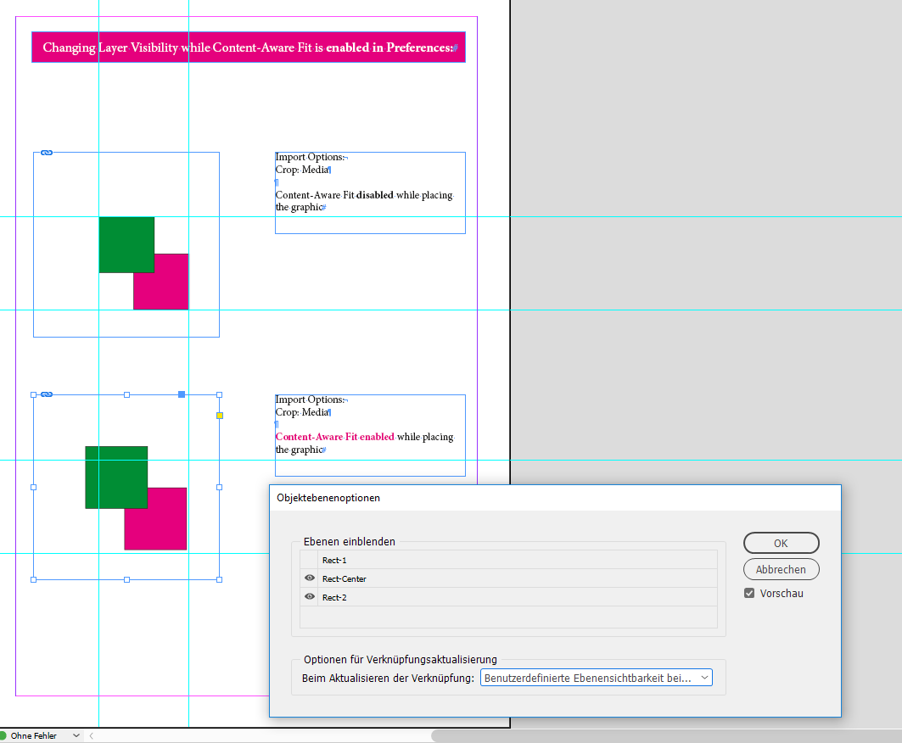Click the magenta title text frame
The height and width of the screenshot is (743, 902).
[249, 47]
